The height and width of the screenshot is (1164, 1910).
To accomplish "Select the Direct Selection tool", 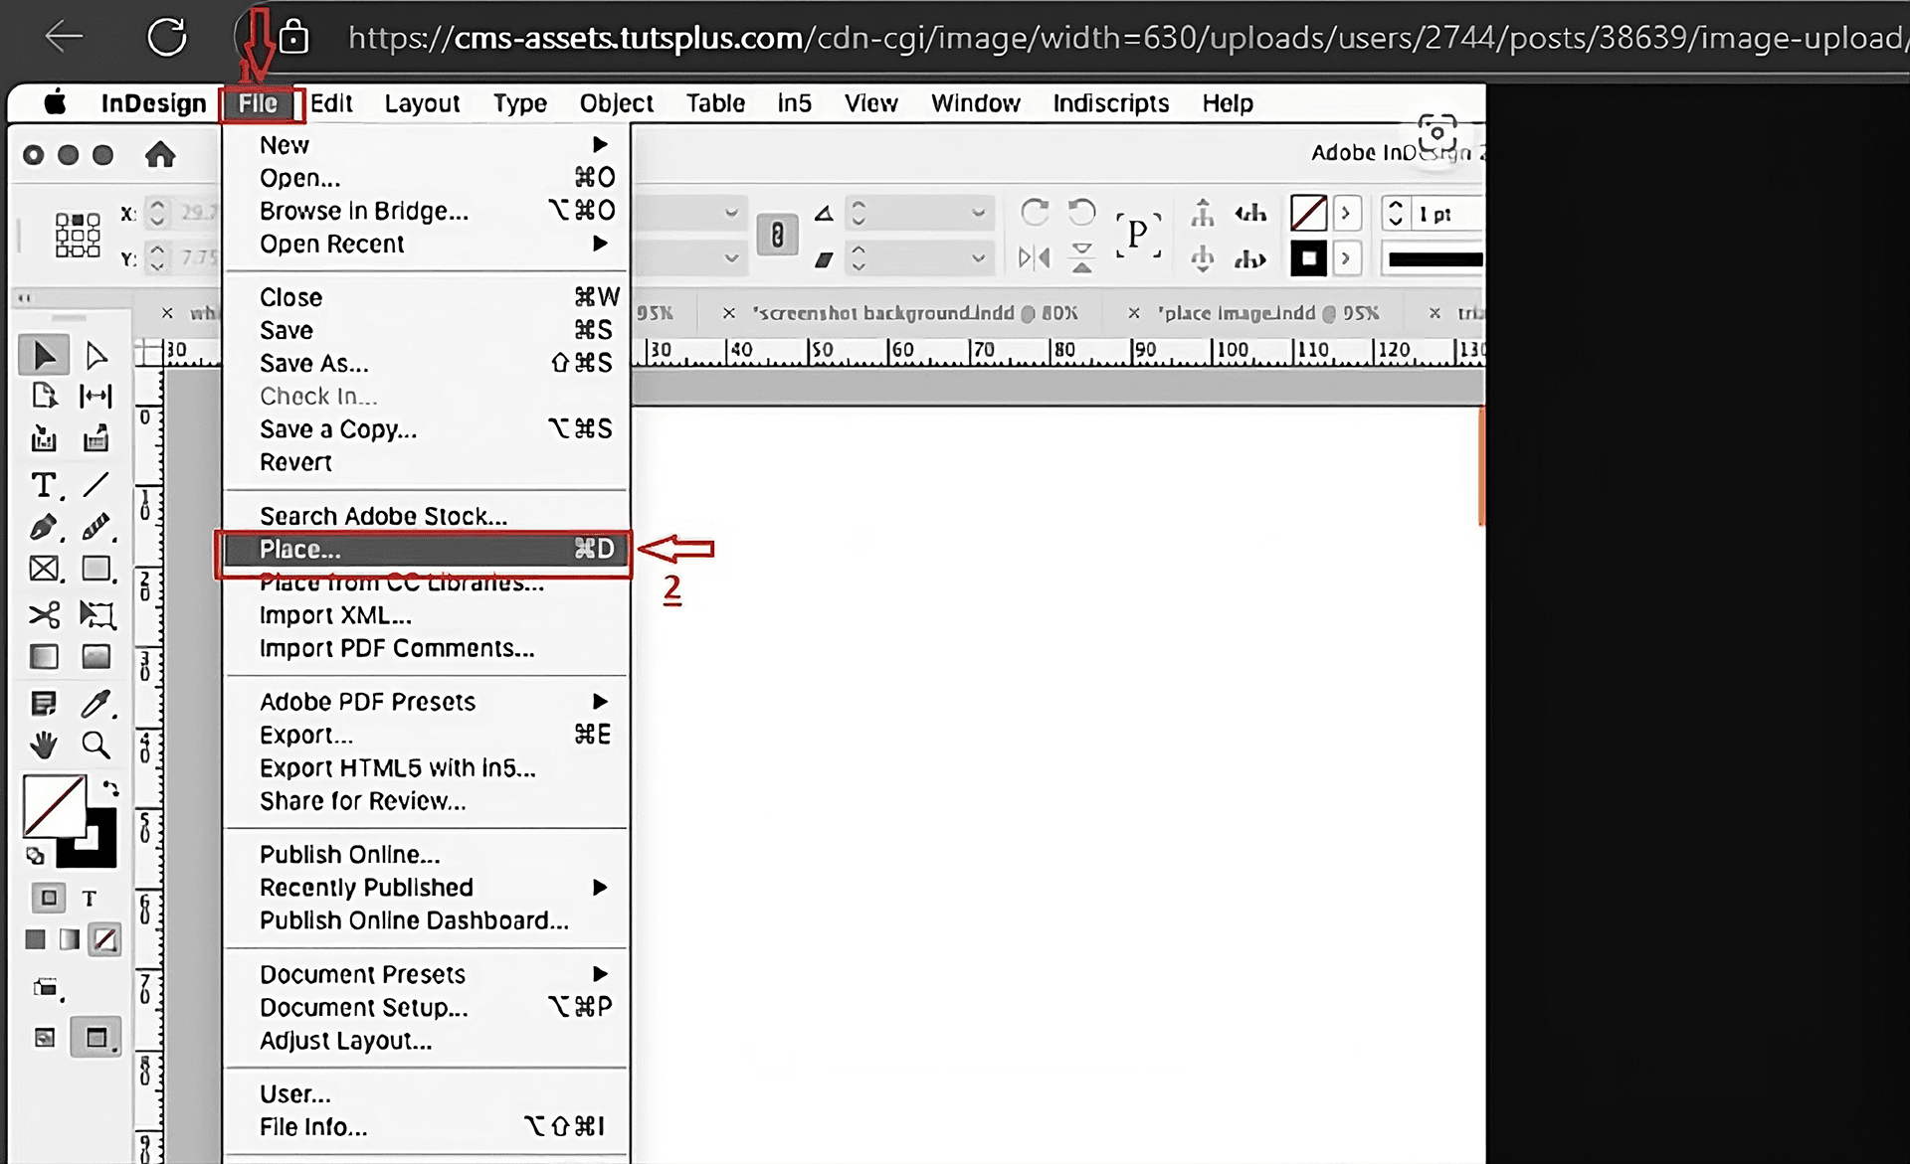I will [x=96, y=355].
